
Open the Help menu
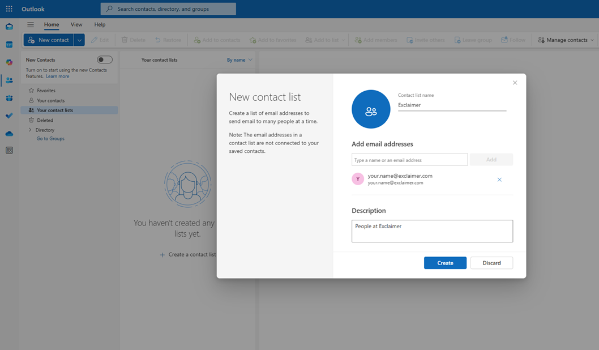point(100,24)
